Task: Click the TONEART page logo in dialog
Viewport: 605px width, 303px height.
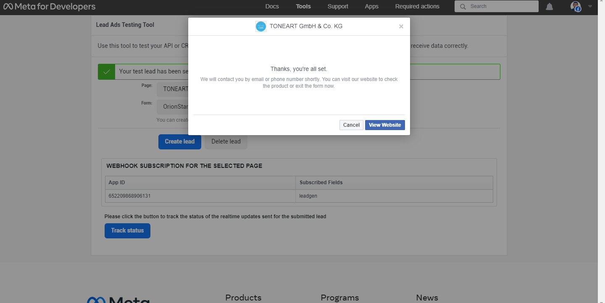Action: [261, 26]
